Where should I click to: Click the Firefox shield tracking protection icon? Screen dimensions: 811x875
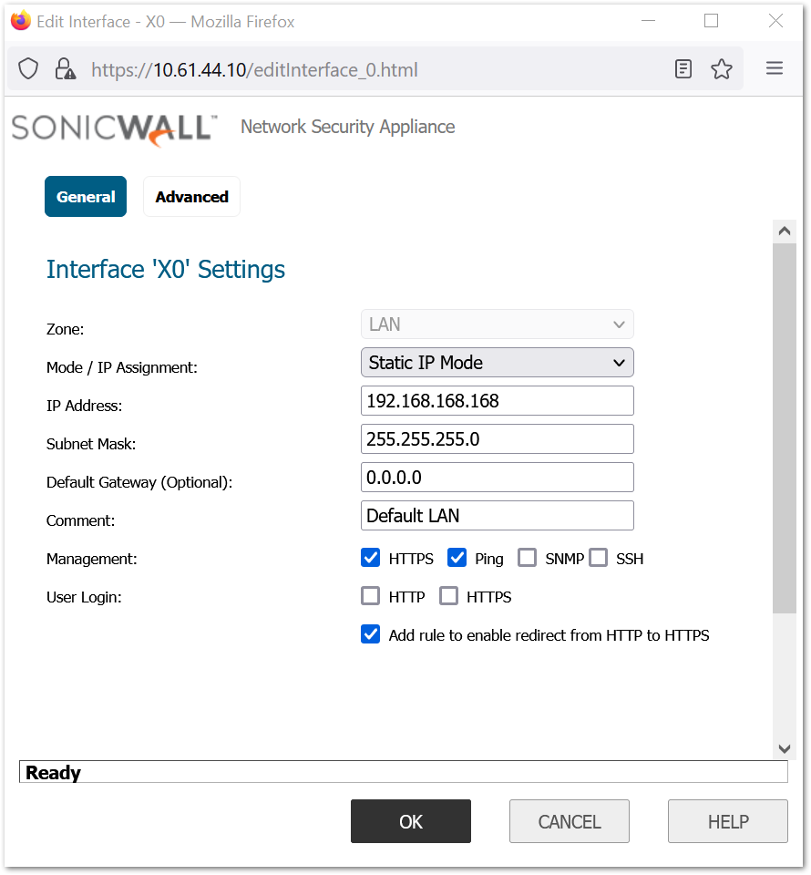[28, 69]
